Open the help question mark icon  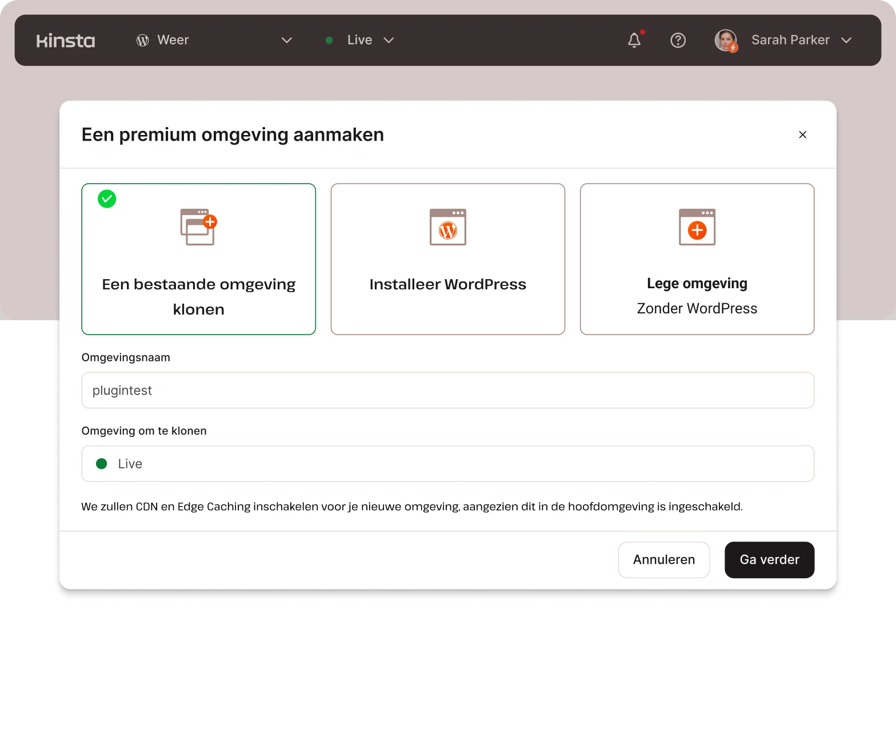(678, 40)
